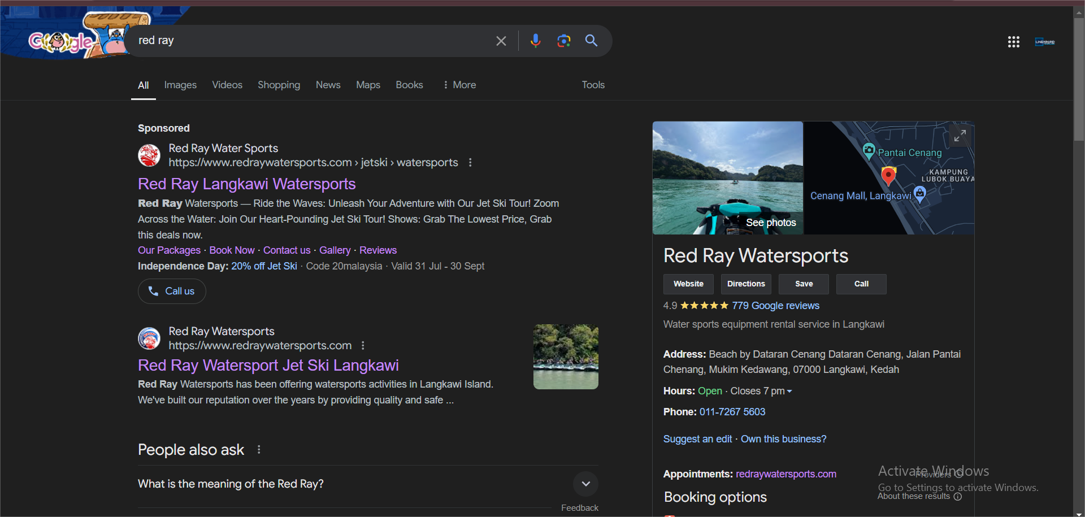The height and width of the screenshot is (517, 1085).
Task: Open the options dots next to People also ask
Action: click(259, 450)
